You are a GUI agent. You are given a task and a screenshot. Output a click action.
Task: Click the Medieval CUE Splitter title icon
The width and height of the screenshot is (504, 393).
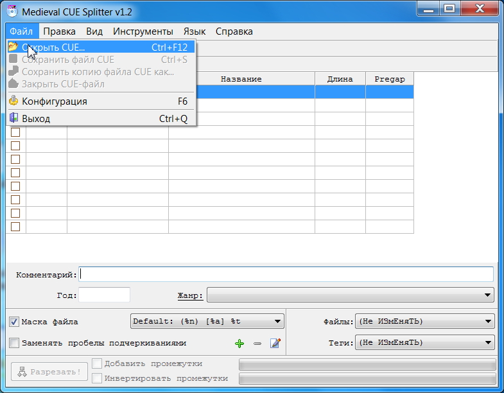[12, 11]
